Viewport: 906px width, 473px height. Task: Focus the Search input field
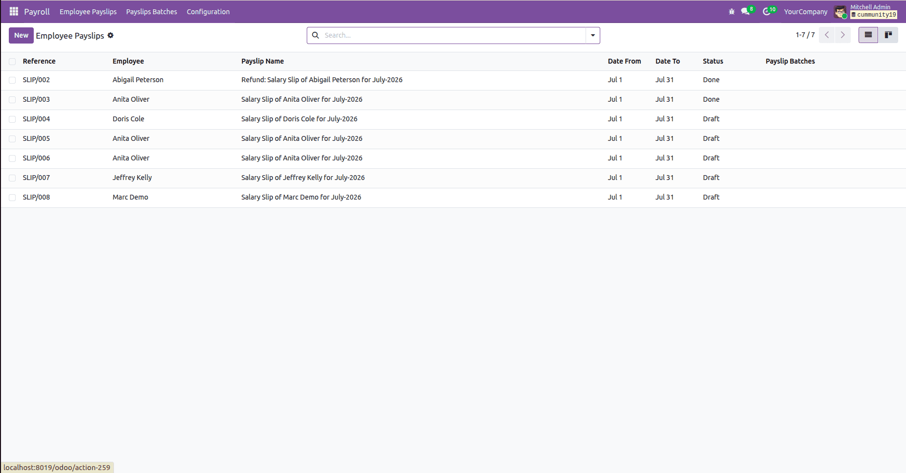[453, 35]
